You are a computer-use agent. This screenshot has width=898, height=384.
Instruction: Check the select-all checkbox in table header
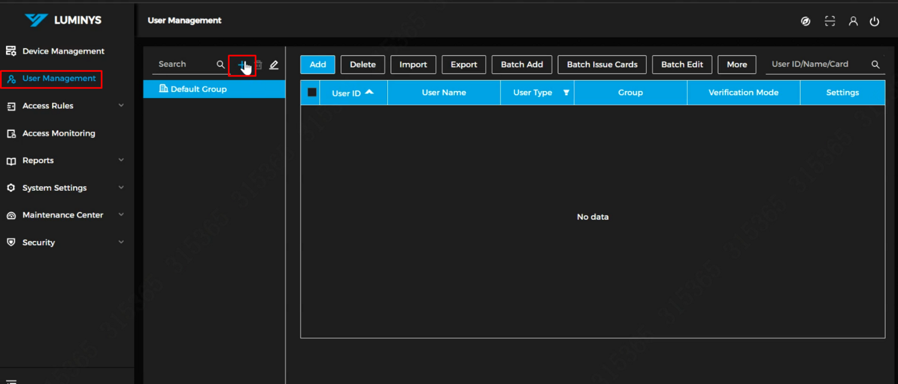pyautogui.click(x=311, y=92)
